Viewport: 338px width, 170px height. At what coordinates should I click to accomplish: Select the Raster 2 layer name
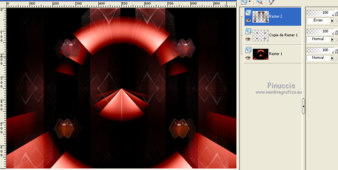[276, 16]
